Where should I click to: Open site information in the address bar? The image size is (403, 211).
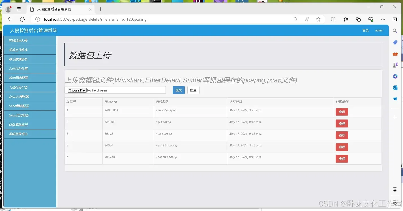coord(38,19)
